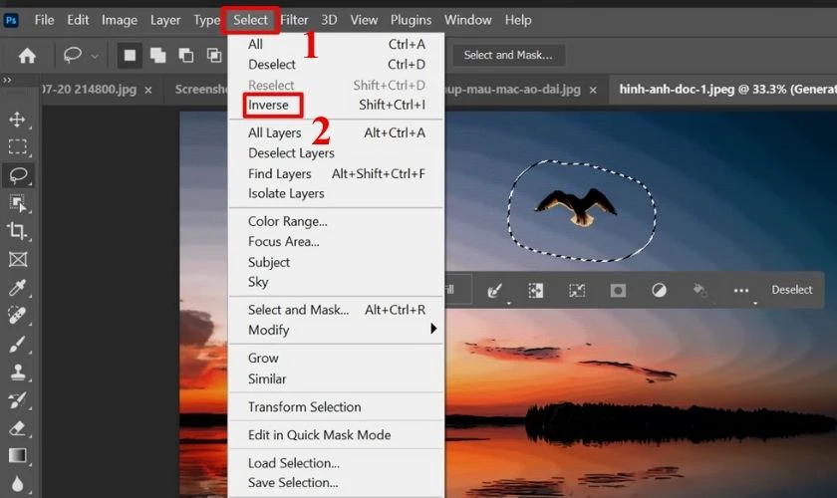Select the Gradient tool
The width and height of the screenshot is (837, 498).
17,455
